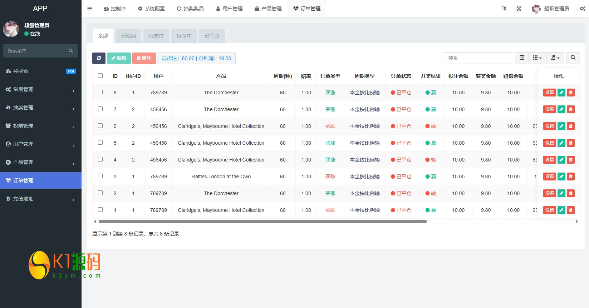The image size is (589, 308).
Task: Toggle the select-all checkbox in the table header
Action: [x=100, y=76]
